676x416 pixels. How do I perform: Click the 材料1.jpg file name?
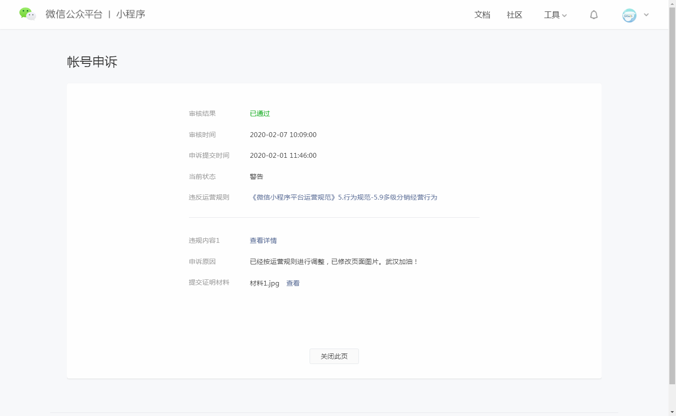coord(265,283)
